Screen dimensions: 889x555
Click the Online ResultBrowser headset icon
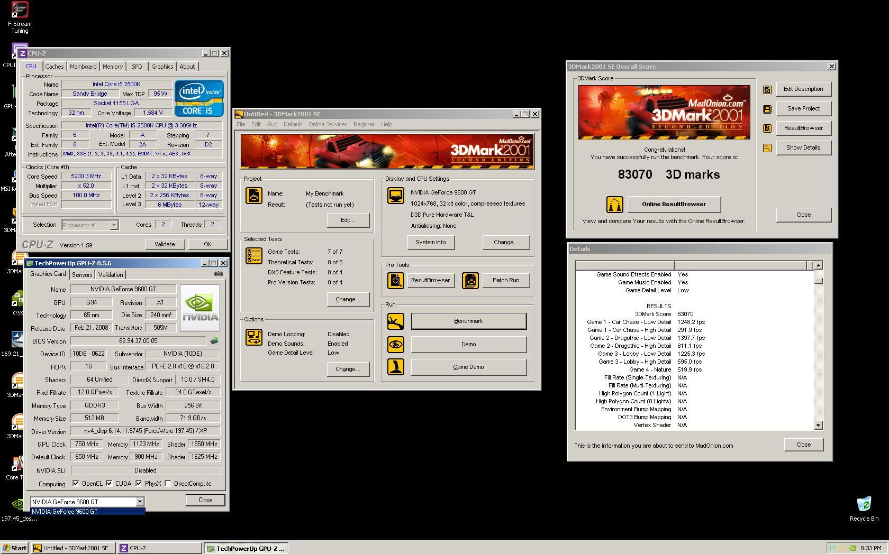[614, 205]
